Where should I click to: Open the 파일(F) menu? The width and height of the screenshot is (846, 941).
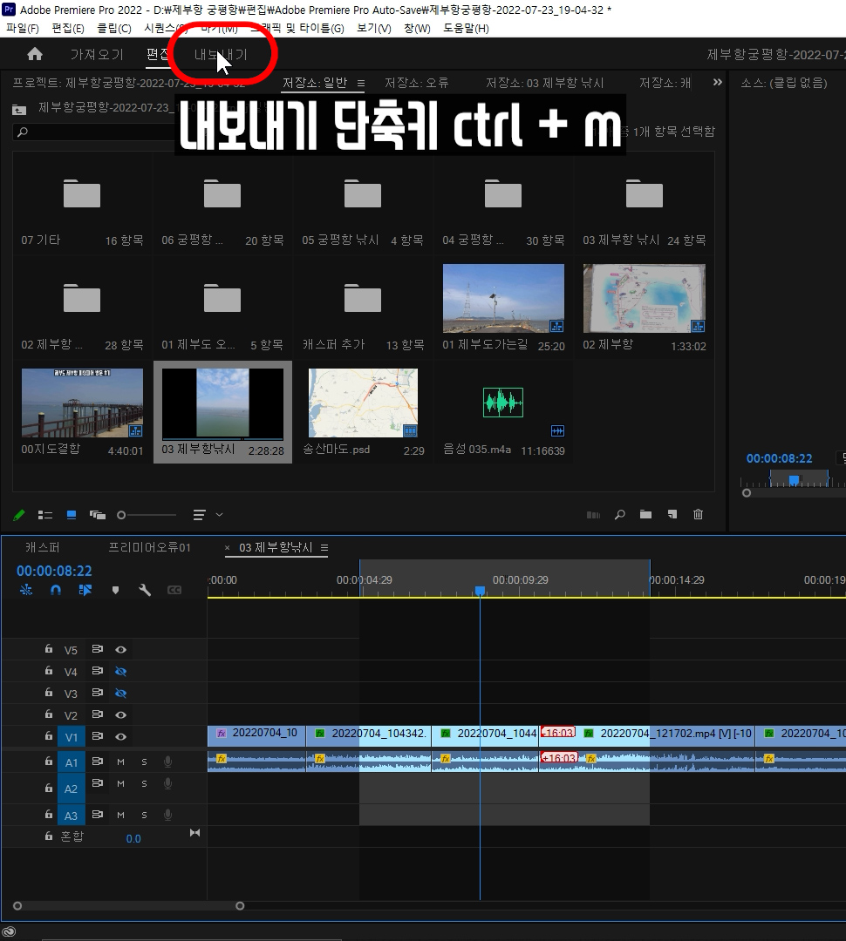point(22,28)
